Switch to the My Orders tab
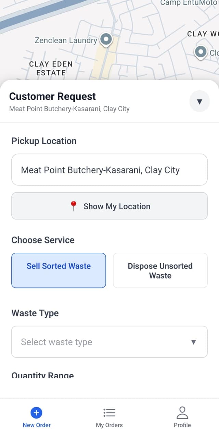 pos(109,417)
